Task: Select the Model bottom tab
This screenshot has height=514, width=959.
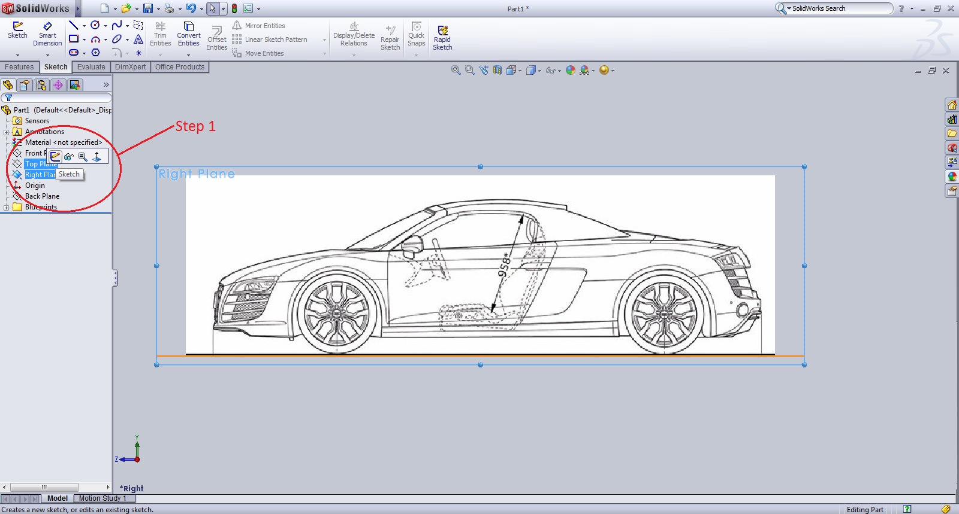Action: point(58,498)
